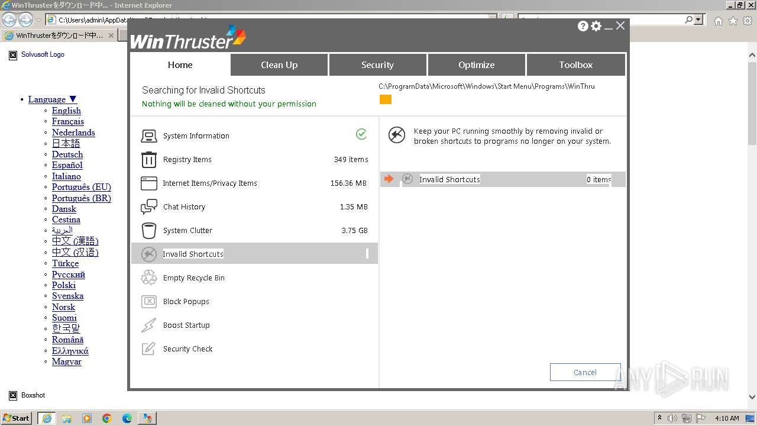Click the Internet Items browser window icon
Image resolution: width=757 pixels, height=426 pixels.
point(149,183)
